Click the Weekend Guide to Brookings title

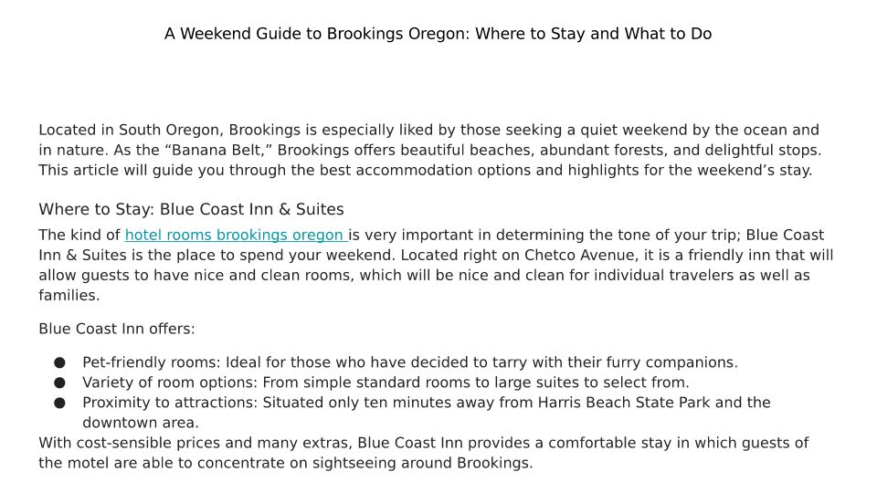tap(438, 34)
